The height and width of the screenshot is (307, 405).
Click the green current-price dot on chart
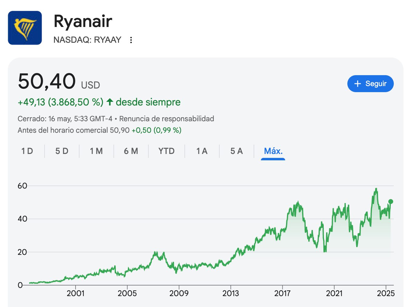(x=391, y=202)
